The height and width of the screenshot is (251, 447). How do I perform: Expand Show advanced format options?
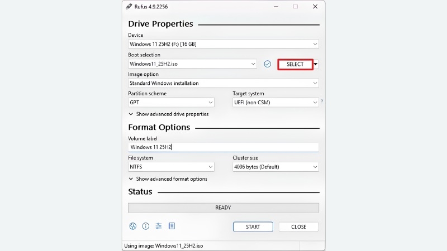coord(168,179)
